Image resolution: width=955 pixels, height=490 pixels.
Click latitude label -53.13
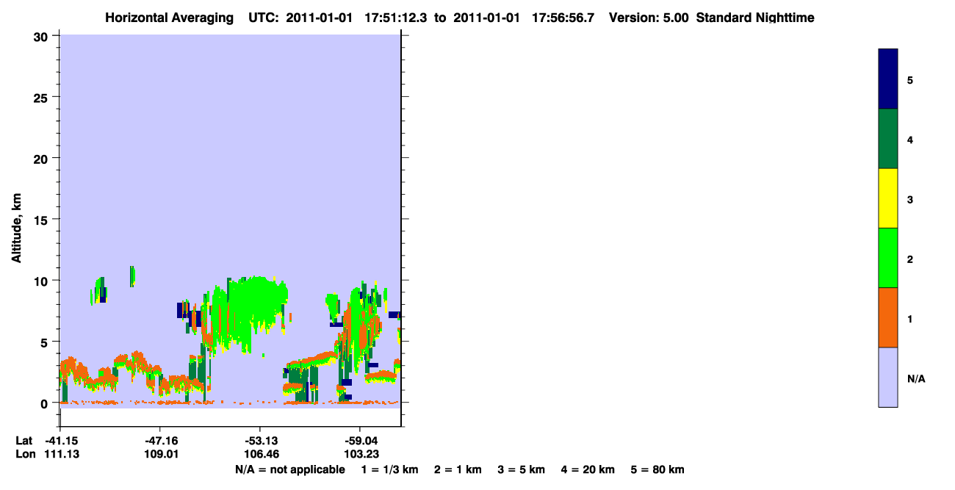click(260, 441)
